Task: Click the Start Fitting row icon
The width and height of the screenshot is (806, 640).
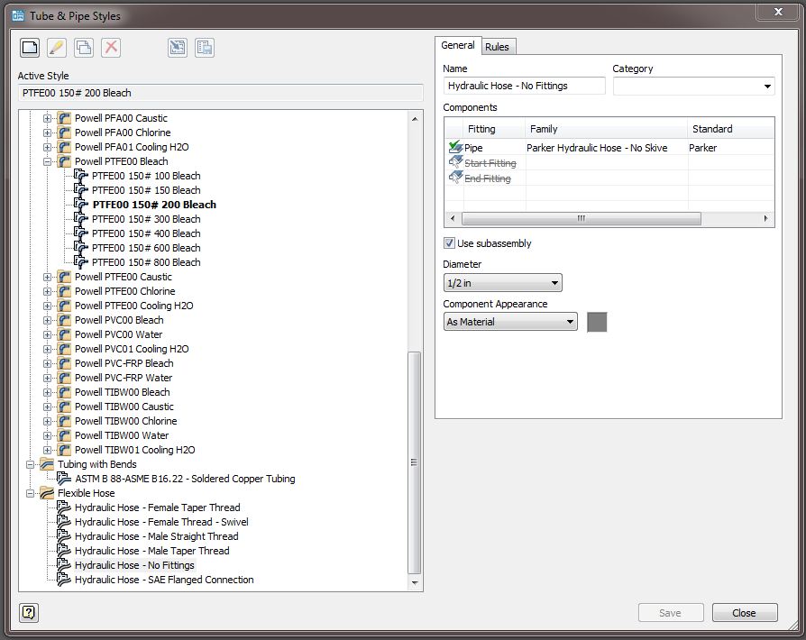Action: pyautogui.click(x=455, y=162)
